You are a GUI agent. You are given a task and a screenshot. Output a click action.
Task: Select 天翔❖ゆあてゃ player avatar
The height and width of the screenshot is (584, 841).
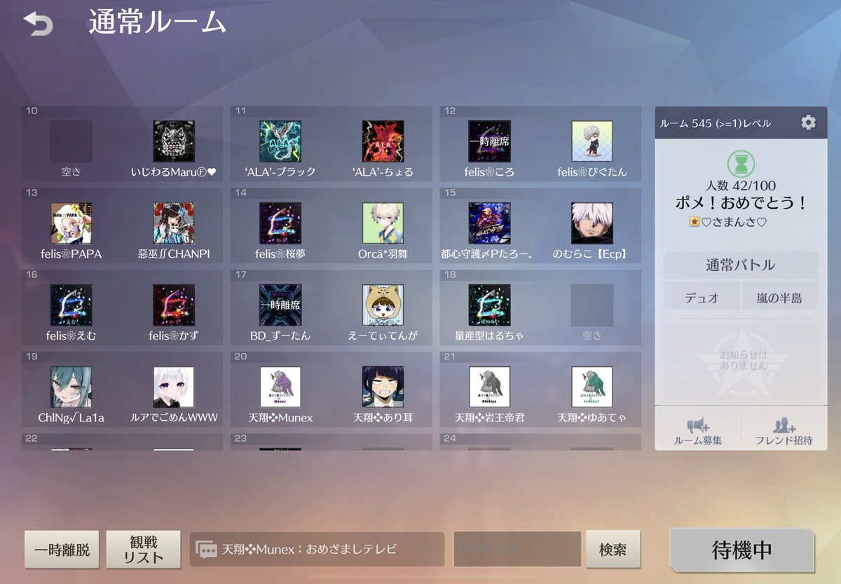tap(592, 387)
